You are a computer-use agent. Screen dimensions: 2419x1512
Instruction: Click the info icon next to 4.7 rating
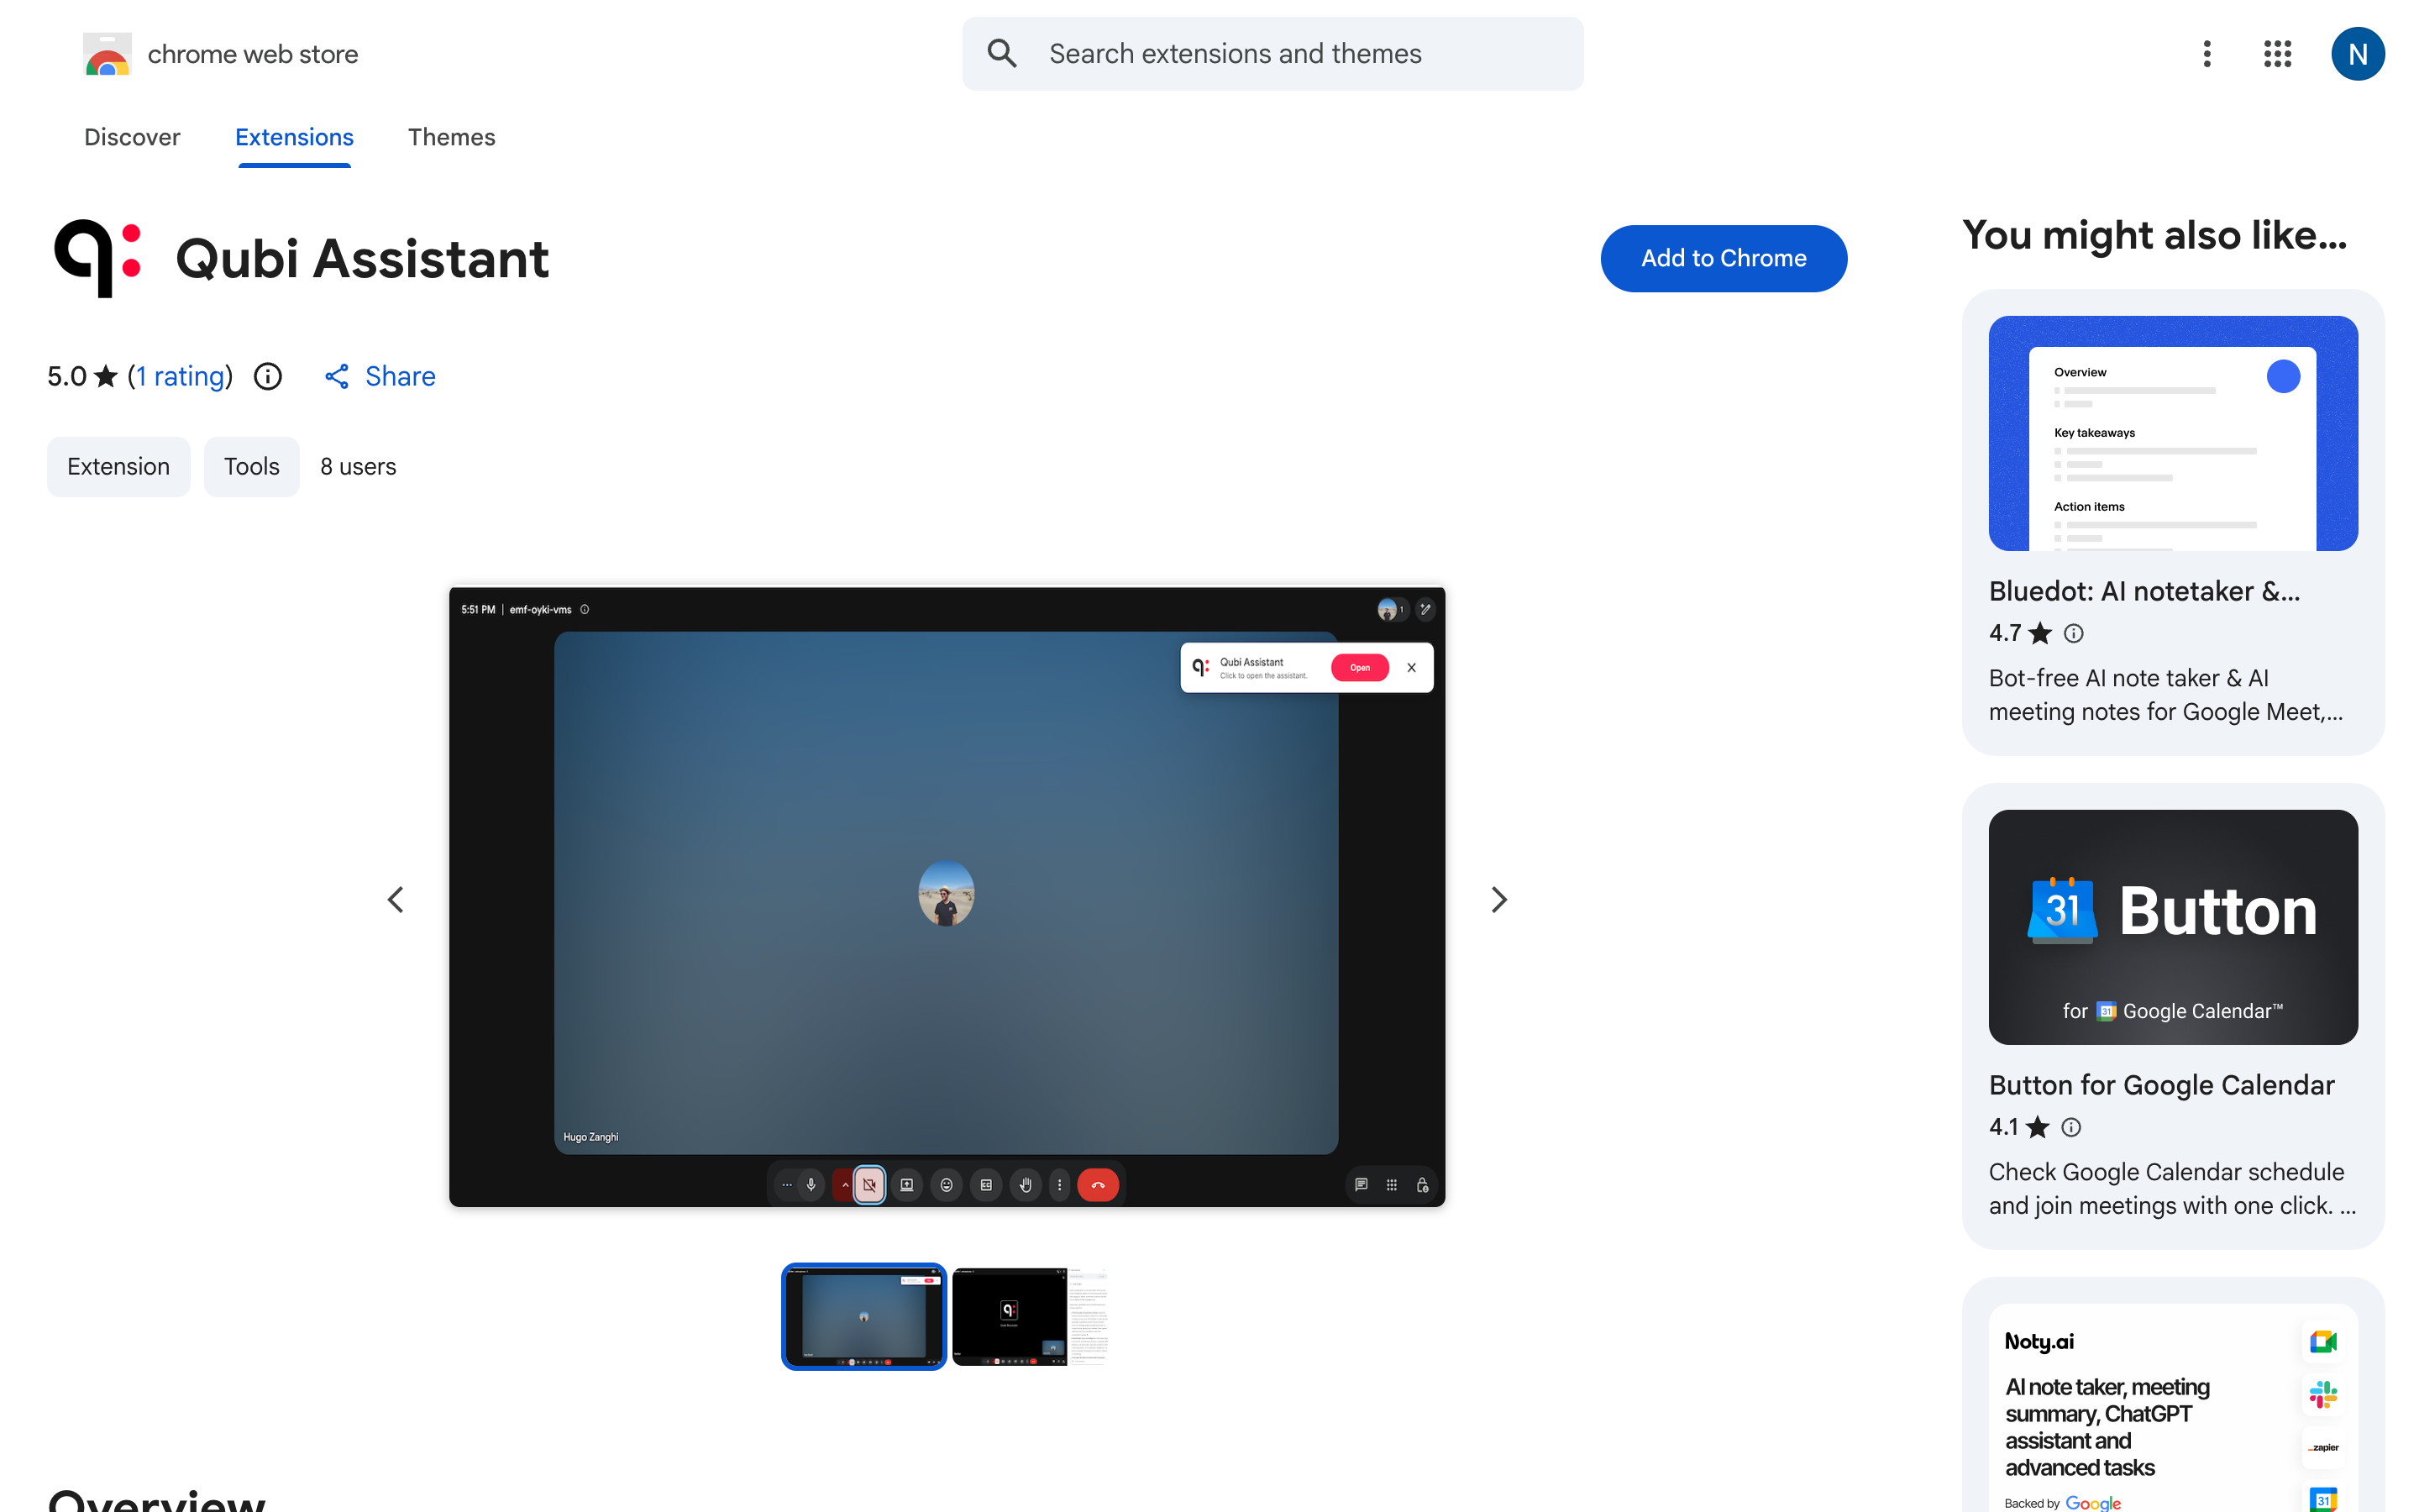pyautogui.click(x=2074, y=633)
